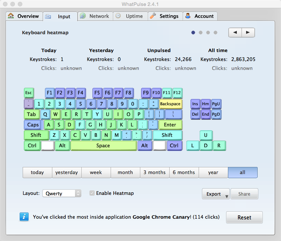
Task: Click the number 0 key
Action: click(x=133, y=104)
